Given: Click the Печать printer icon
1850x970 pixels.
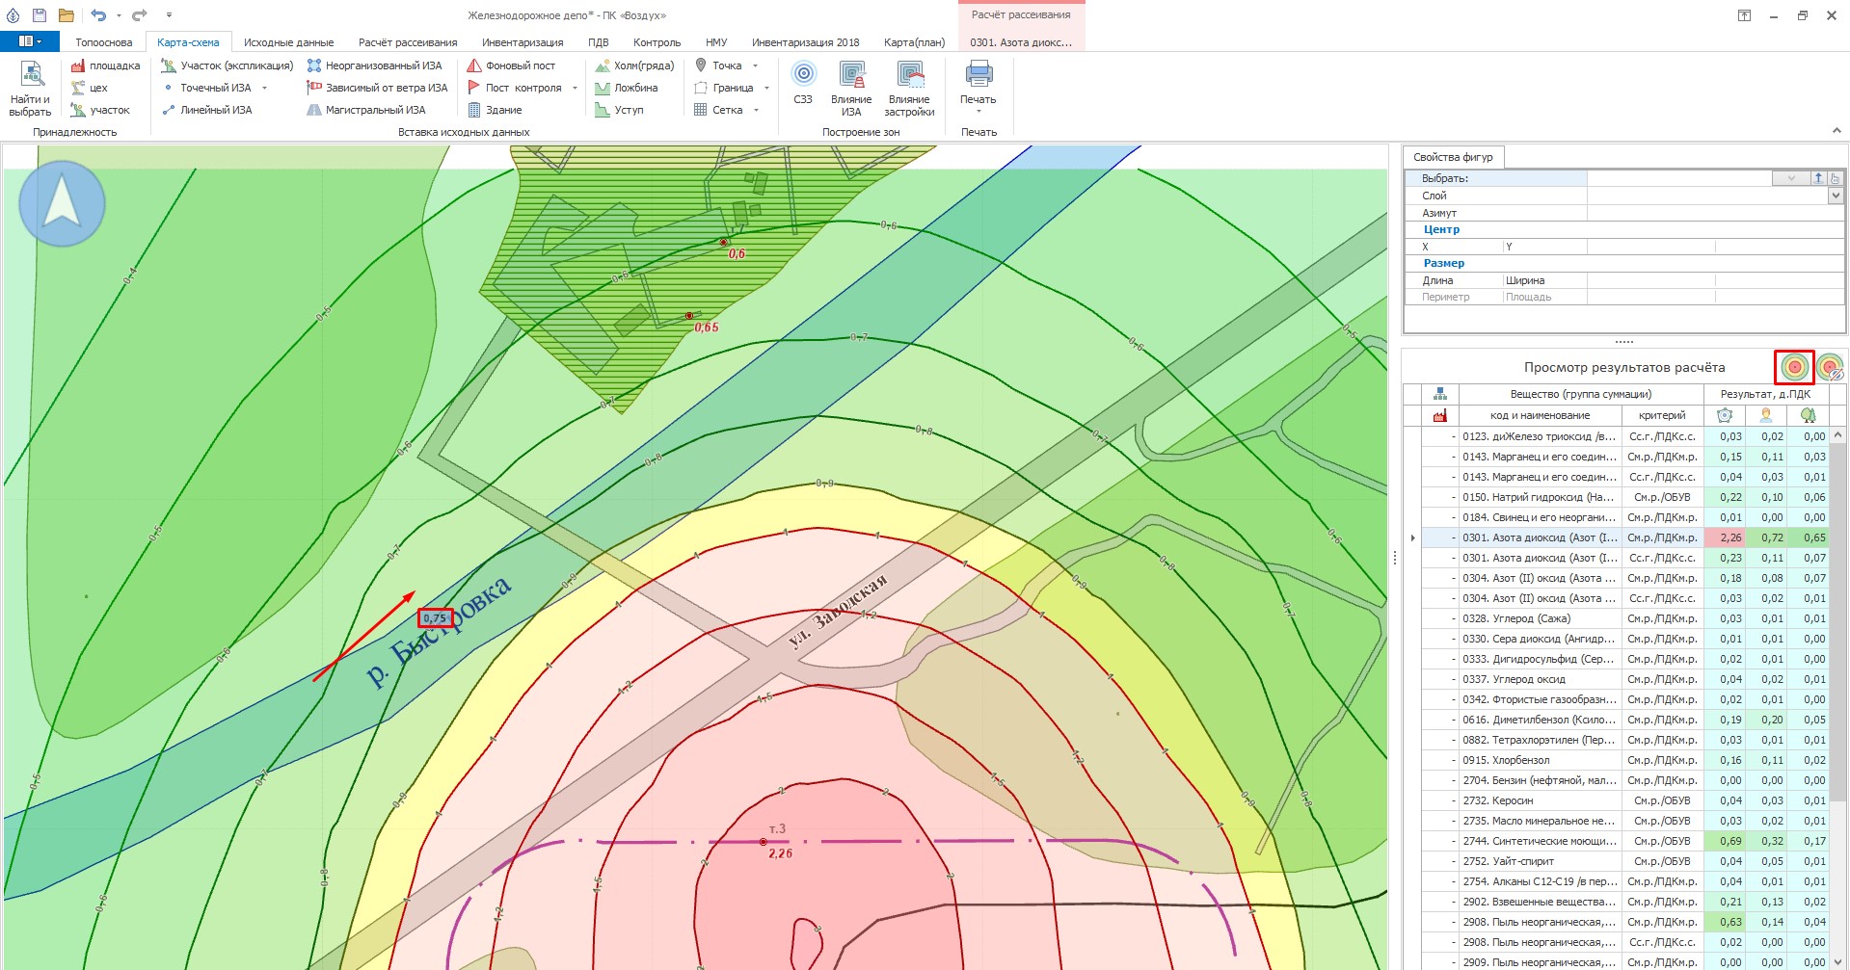Looking at the screenshot, I should click(x=978, y=75).
